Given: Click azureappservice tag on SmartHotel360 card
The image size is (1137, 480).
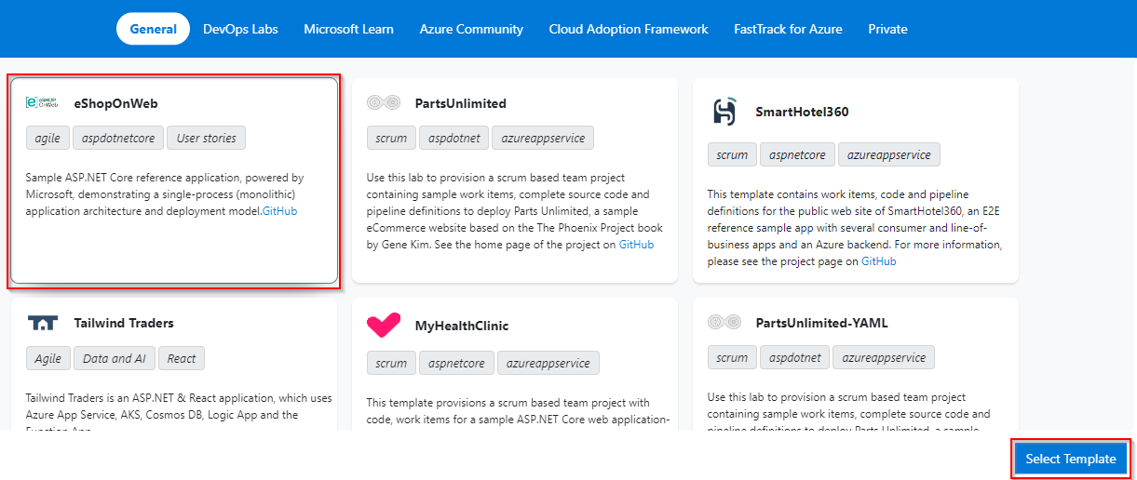Looking at the screenshot, I should coord(889,154).
